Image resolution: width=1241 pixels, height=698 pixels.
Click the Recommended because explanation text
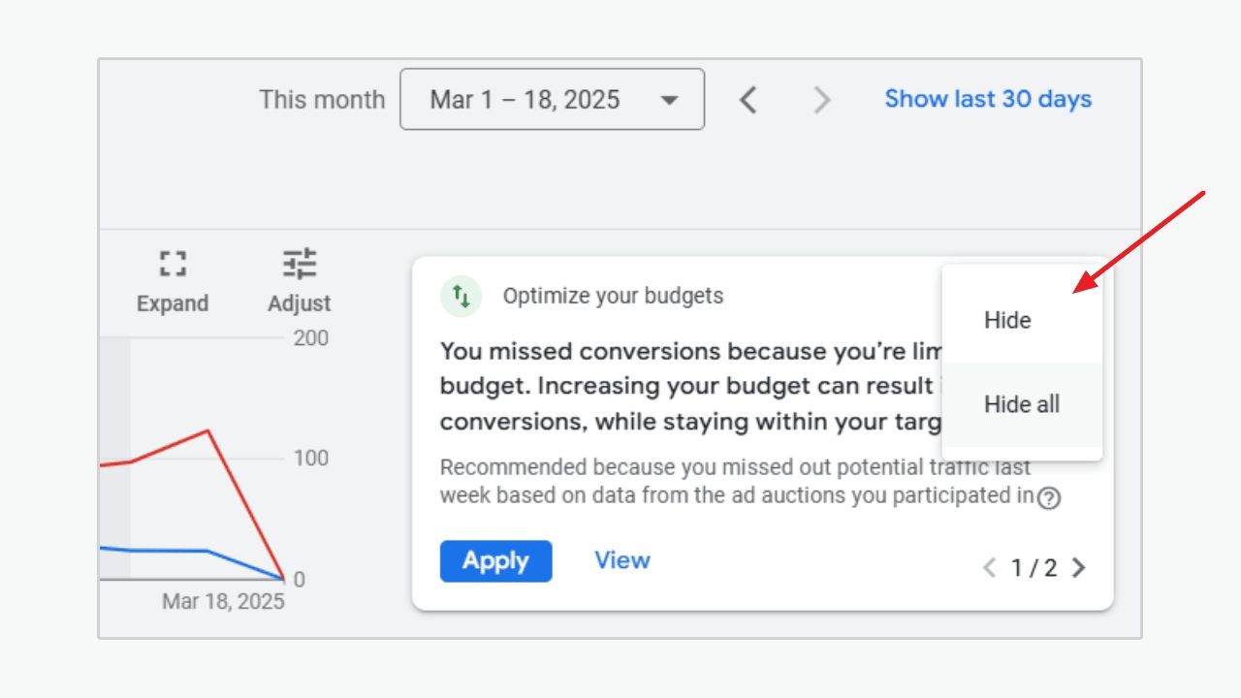tap(737, 482)
